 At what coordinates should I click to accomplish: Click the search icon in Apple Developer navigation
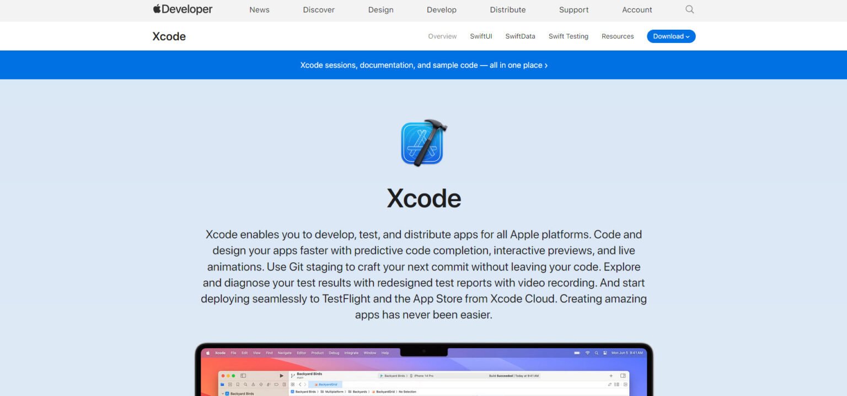coord(689,9)
